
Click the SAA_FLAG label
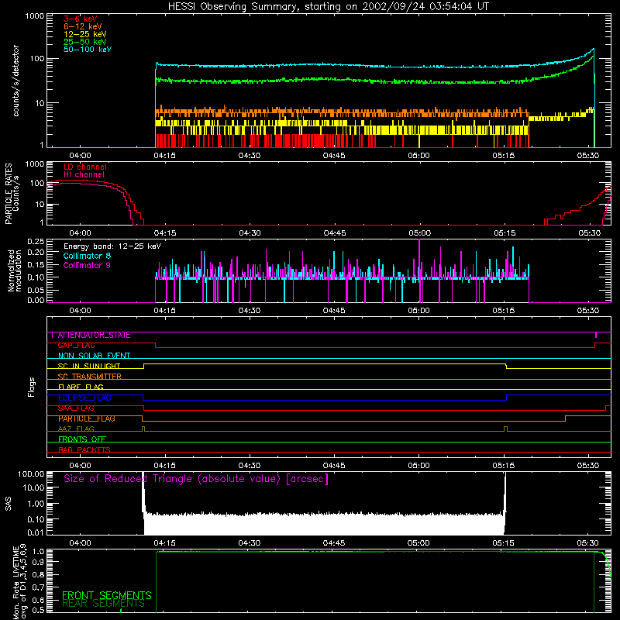pos(76,408)
